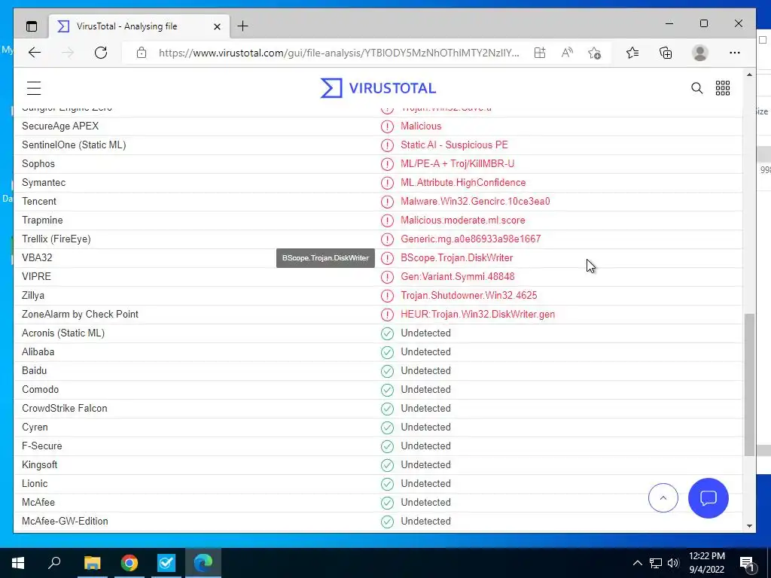This screenshot has height=578, width=771.
Task: Launch Google Chrome from the taskbar
Action: pos(130,563)
